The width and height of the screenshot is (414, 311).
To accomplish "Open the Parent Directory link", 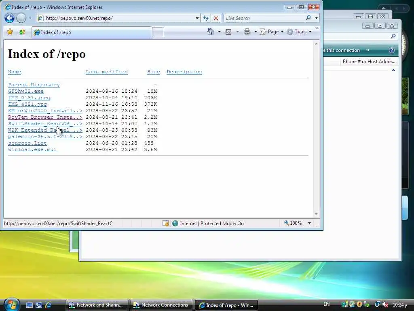I will click(x=34, y=85).
